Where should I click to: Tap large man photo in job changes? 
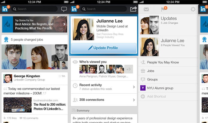(14, 57)
